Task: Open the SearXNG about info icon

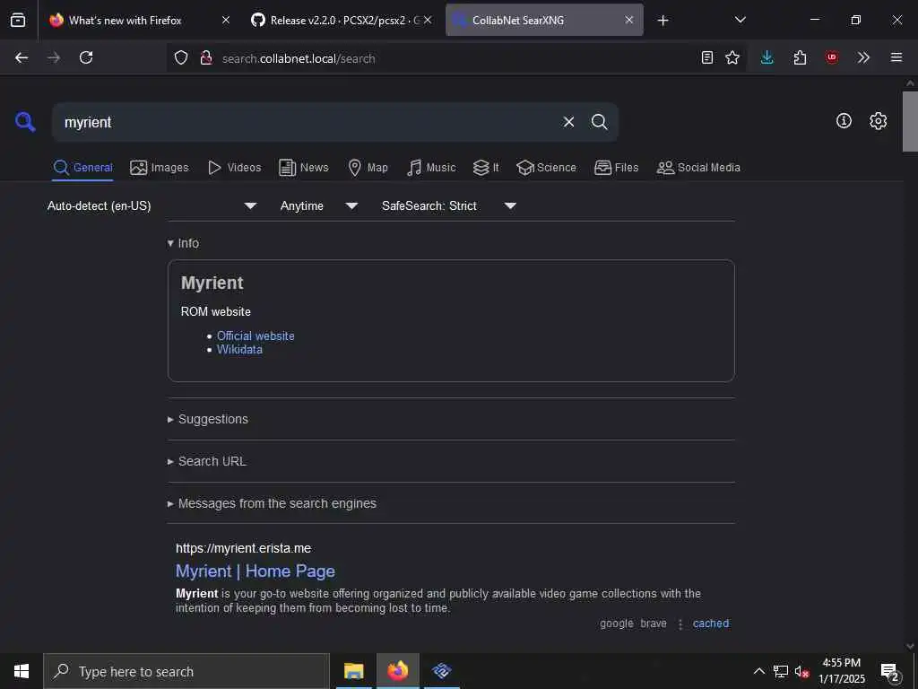Action: (x=844, y=121)
